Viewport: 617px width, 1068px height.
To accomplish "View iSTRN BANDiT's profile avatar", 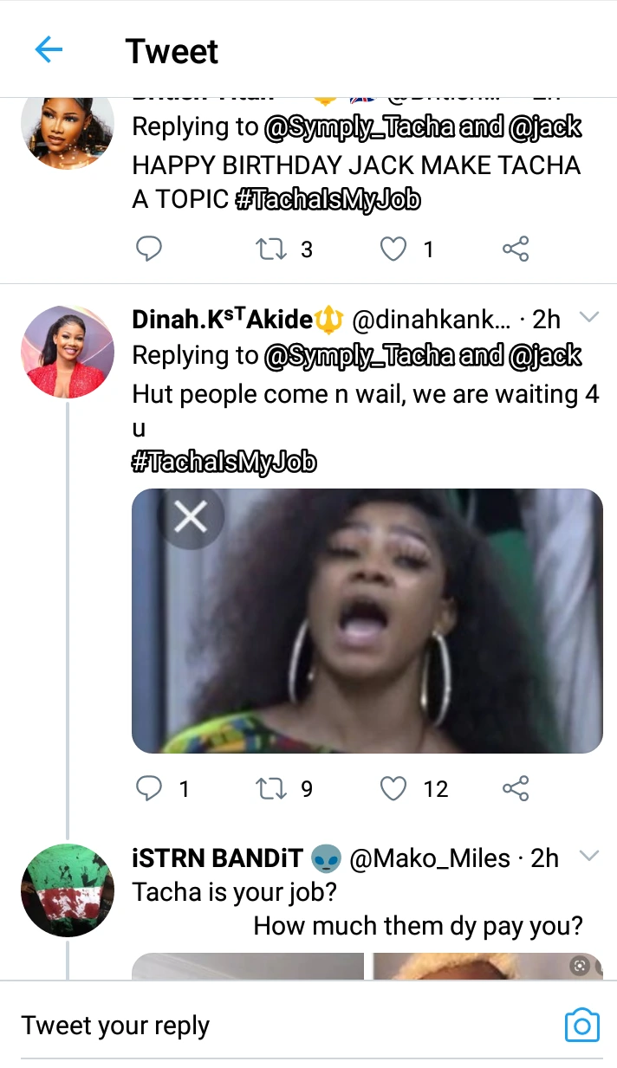I will (x=68, y=890).
